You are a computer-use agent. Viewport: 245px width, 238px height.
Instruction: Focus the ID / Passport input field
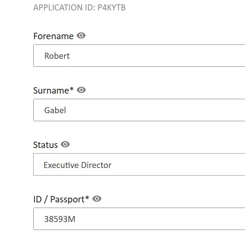pyautogui.click(x=139, y=219)
